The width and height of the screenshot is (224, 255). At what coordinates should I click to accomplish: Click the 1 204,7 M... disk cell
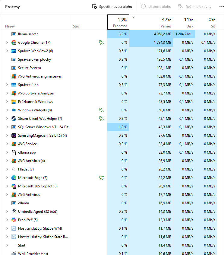coord(184,34)
